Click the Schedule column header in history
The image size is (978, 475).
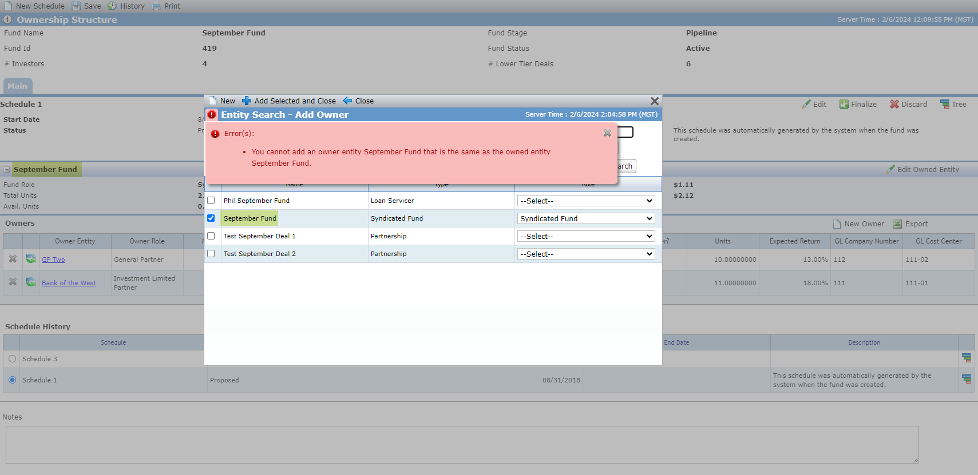[x=113, y=342]
